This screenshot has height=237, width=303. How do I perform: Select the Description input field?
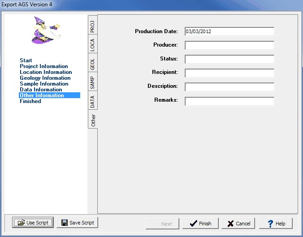(229, 86)
